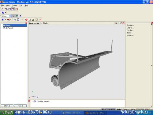The width and height of the screenshot is (153, 115).
Task: Toggle the SELECTED MODE status indicator
Action: click(108, 109)
